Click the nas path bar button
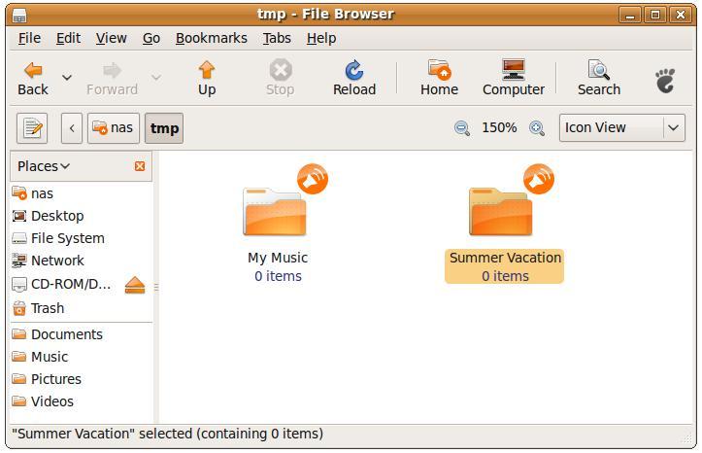 point(114,128)
